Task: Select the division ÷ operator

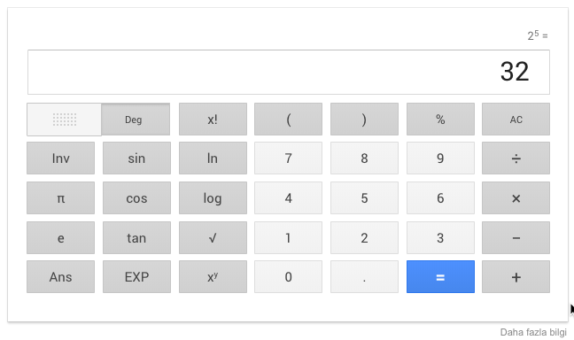Action: 516,158
